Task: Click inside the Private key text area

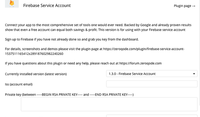Action: point(109,104)
